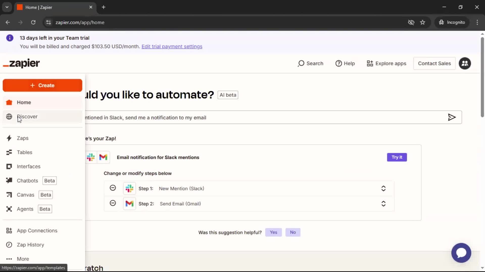
Task: Bookmark this page with star
Action: pos(423,22)
